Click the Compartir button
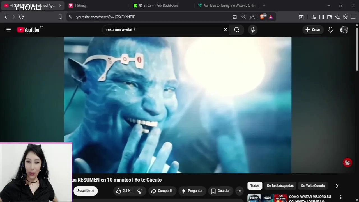Viewport: 359px width, 202px height. coord(162,191)
